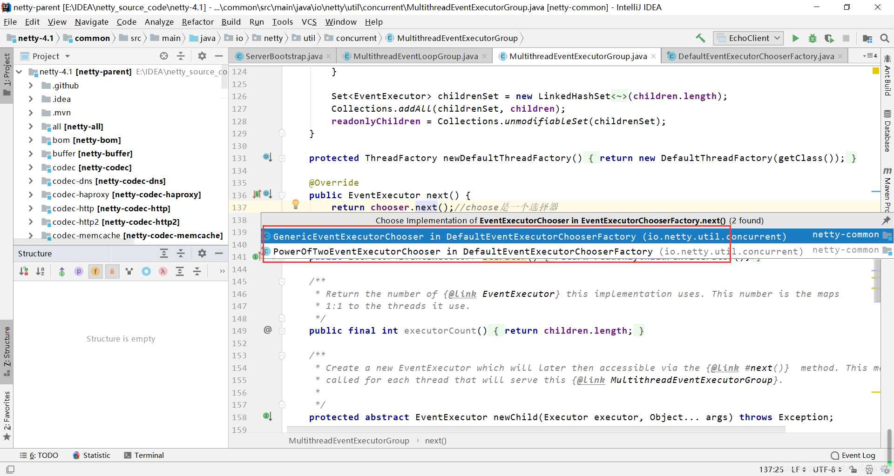The image size is (894, 476).
Task: Show more Structure toolbar items chevron
Action: point(222,271)
